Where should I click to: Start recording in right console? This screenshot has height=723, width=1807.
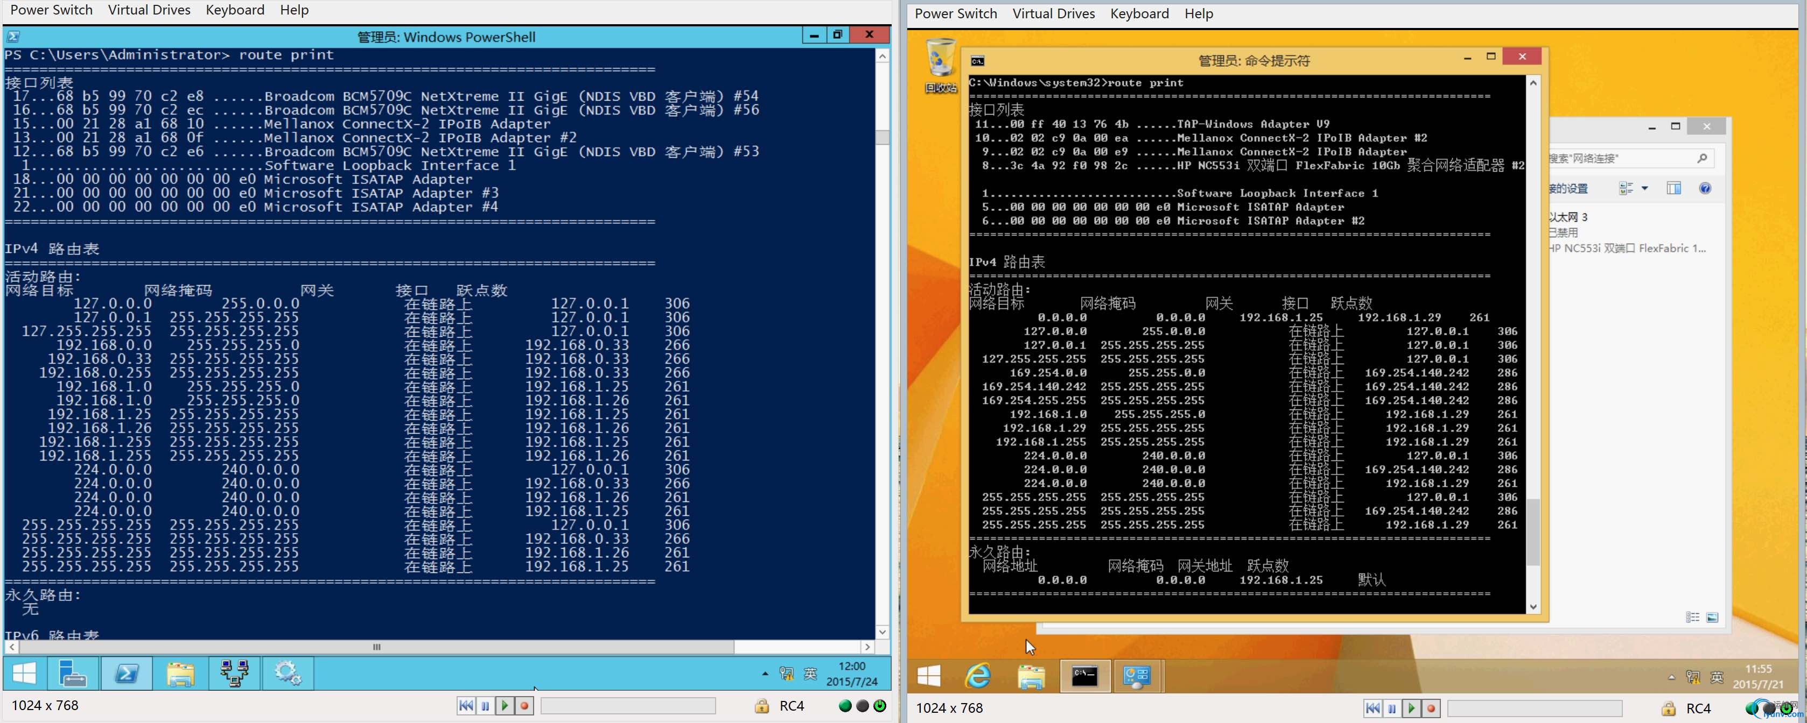coord(1431,709)
